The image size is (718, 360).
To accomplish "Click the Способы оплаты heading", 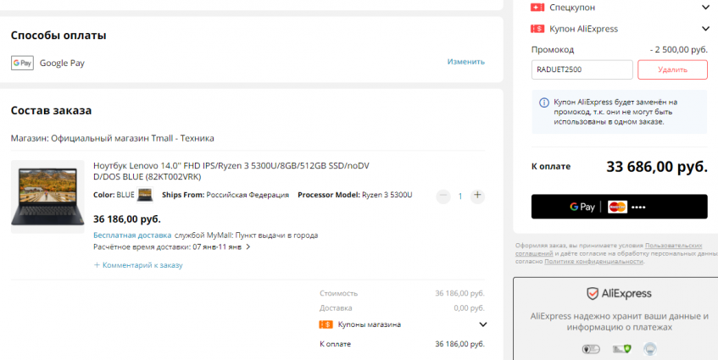I will point(58,36).
